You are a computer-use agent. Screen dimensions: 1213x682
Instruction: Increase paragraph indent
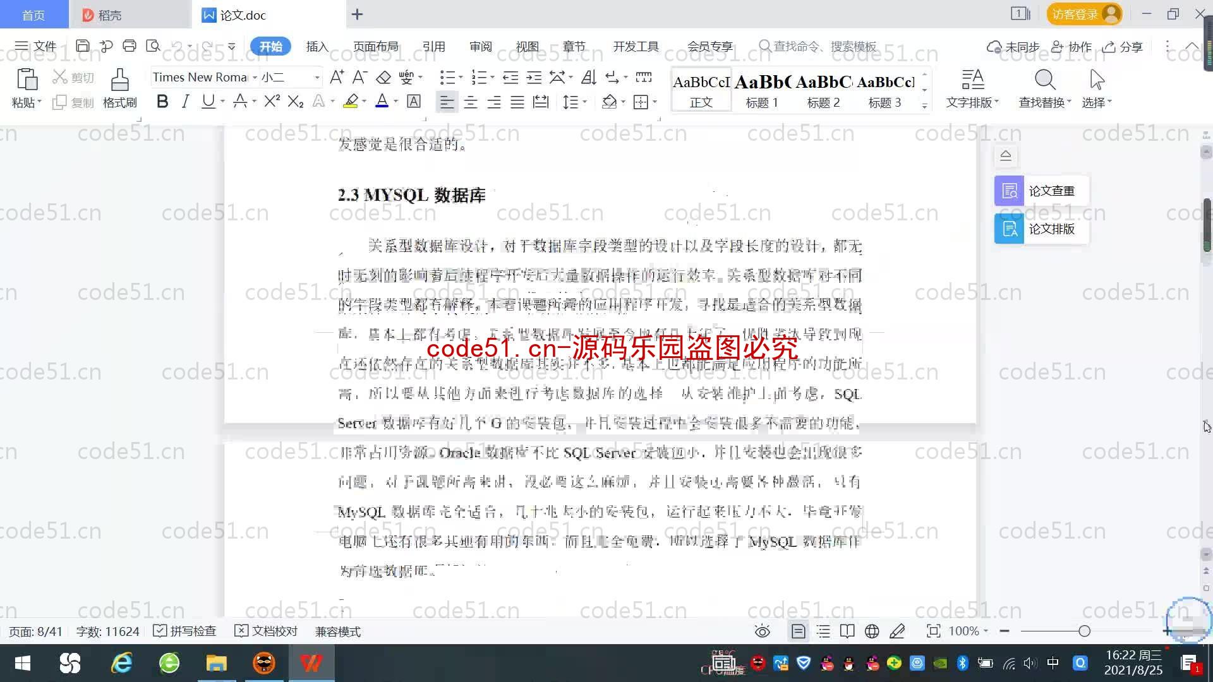[x=534, y=77]
